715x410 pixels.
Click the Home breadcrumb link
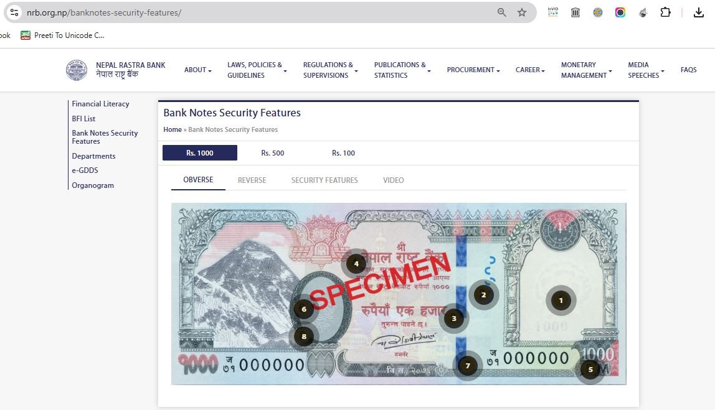click(x=173, y=129)
